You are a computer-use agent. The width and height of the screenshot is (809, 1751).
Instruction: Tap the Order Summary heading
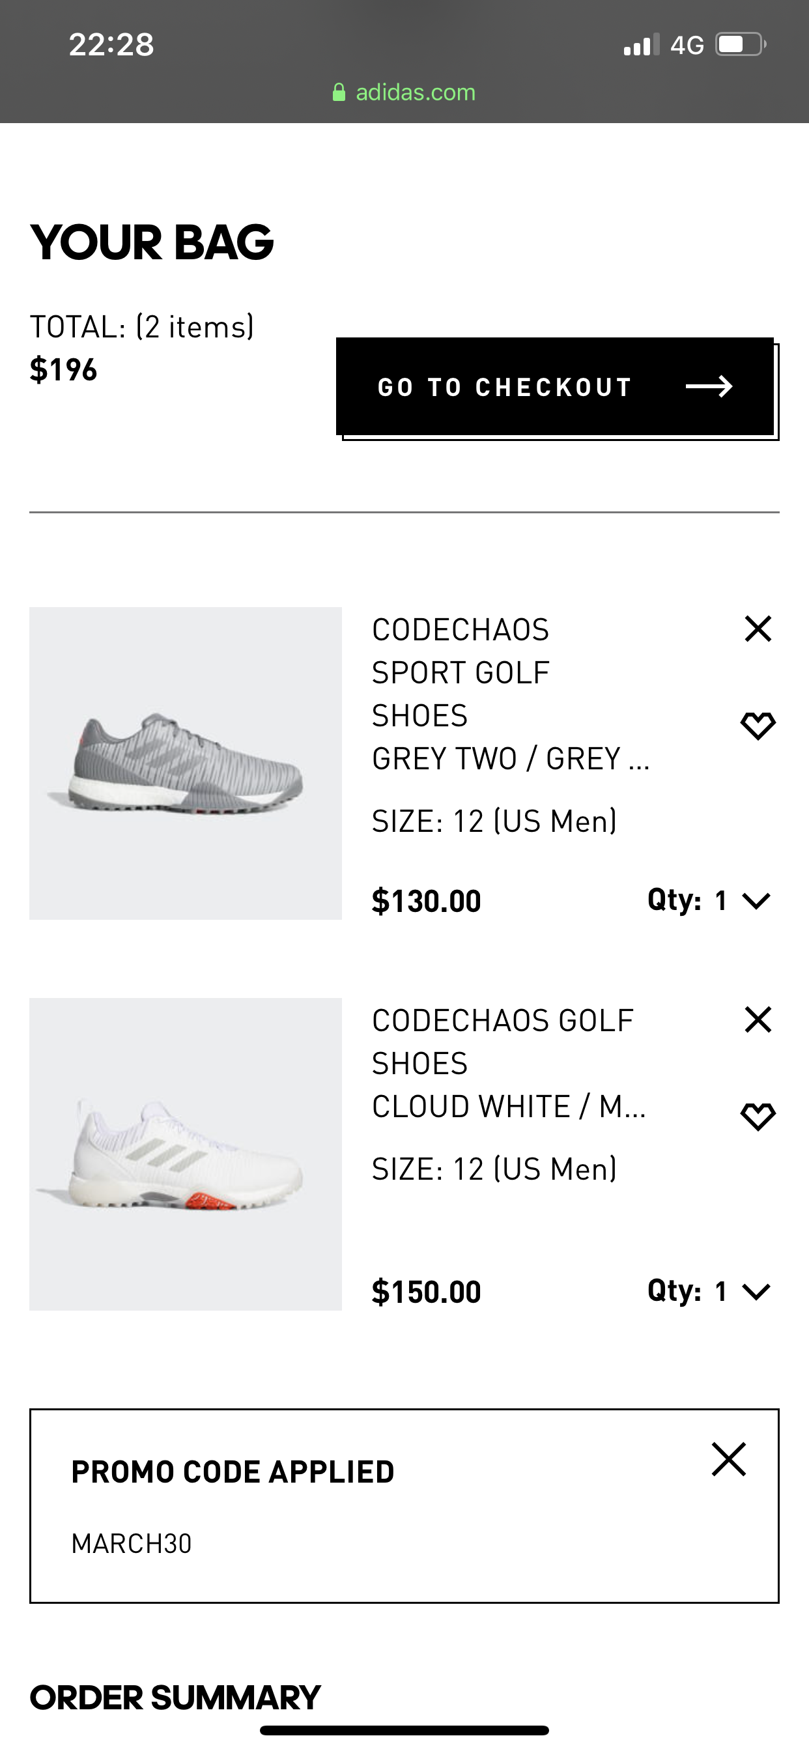point(175,1698)
